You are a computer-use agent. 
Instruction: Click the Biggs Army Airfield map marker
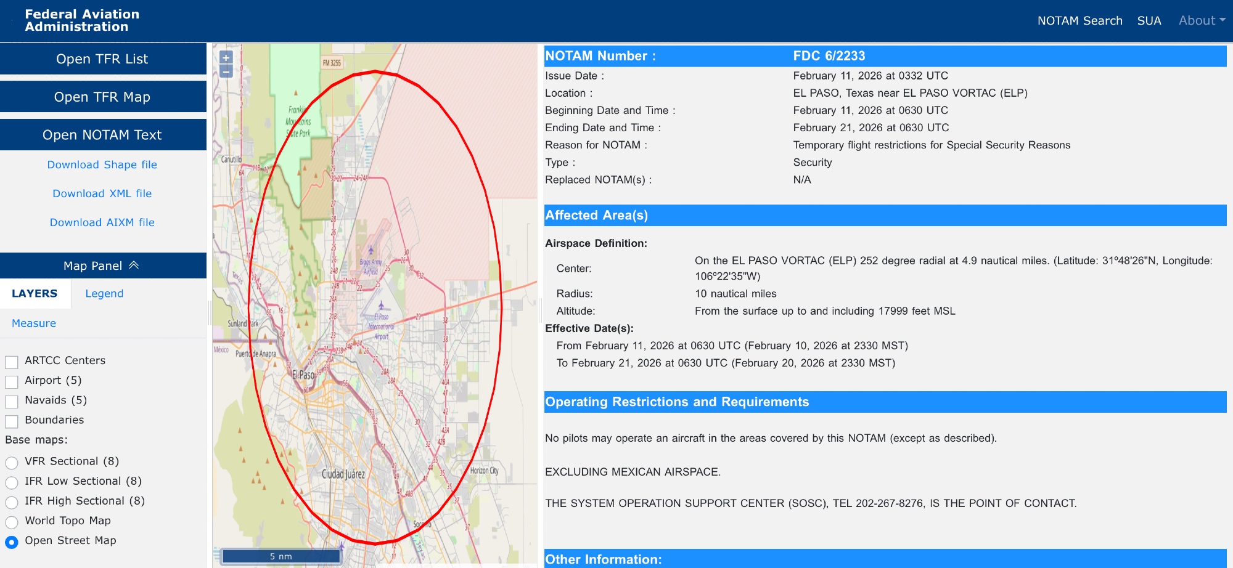(x=371, y=250)
